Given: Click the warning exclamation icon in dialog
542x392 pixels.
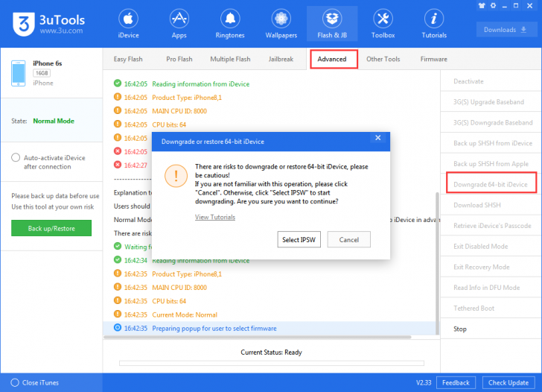Looking at the screenshot, I should click(176, 176).
